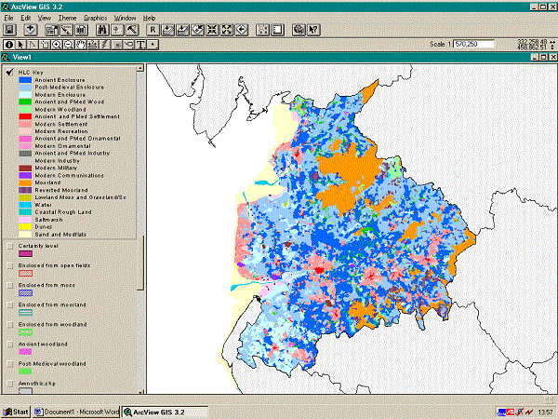Open the Edit Legend toolbar icon
The width and height of the screenshot is (558, 419).
click(x=67, y=30)
